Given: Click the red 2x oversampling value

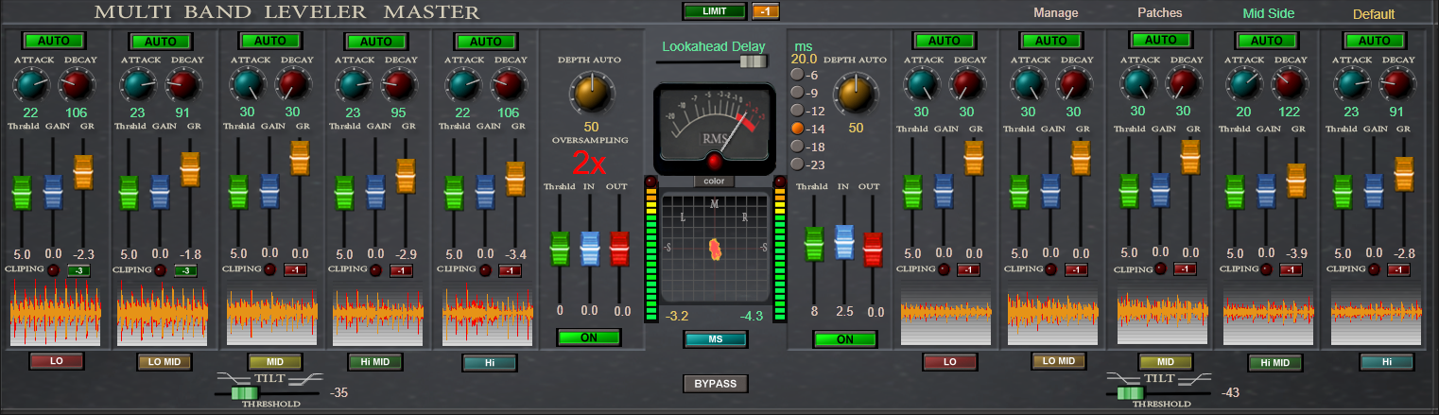Looking at the screenshot, I should (x=590, y=163).
